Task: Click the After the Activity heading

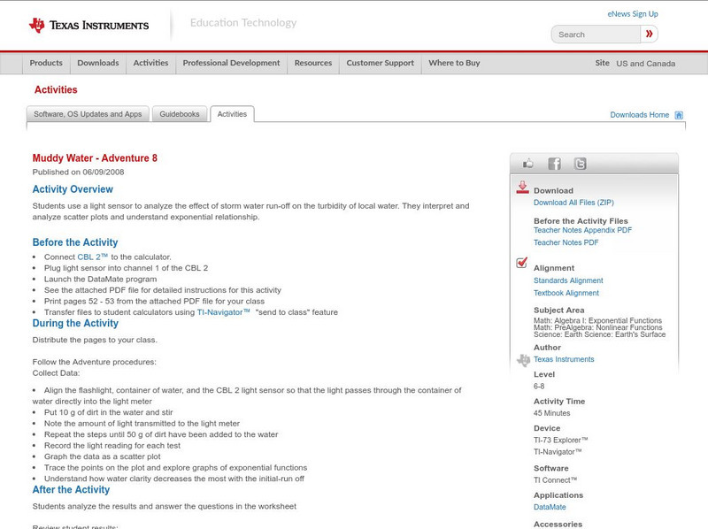Action: click(x=71, y=490)
